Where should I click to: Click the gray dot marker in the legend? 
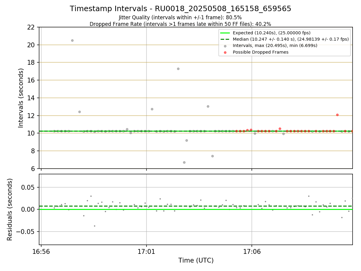[225, 46]
